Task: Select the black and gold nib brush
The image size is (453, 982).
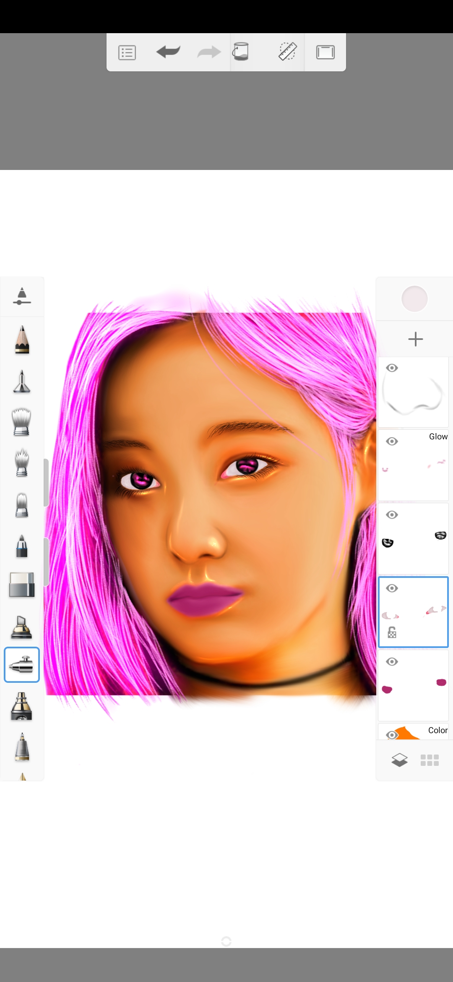Action: tap(21, 706)
